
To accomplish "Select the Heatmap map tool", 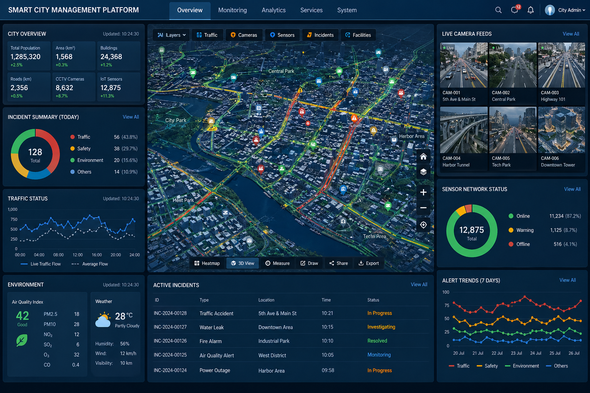I will (207, 263).
